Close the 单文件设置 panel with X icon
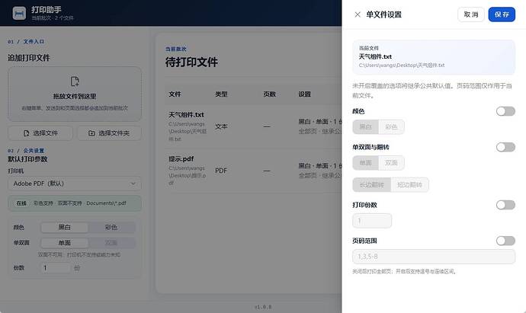 (x=358, y=14)
